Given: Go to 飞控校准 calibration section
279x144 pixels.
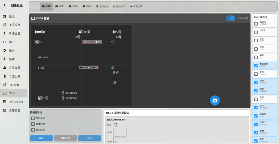Looking at the screenshot, I should tap(14, 25).
